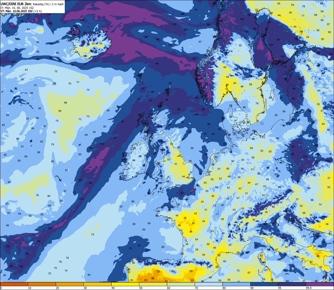Click the map humidity value "33" in France
Viewport: 334px width, 290px height.
pyautogui.click(x=193, y=223)
